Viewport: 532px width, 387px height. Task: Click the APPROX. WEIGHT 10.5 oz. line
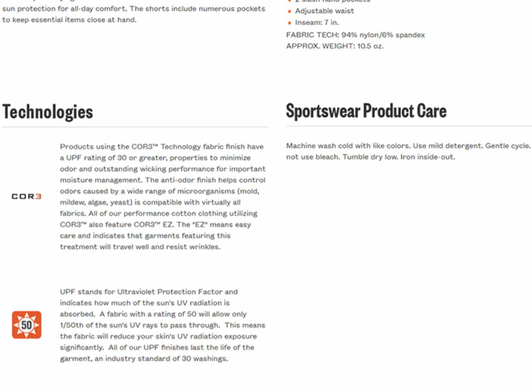(335, 46)
